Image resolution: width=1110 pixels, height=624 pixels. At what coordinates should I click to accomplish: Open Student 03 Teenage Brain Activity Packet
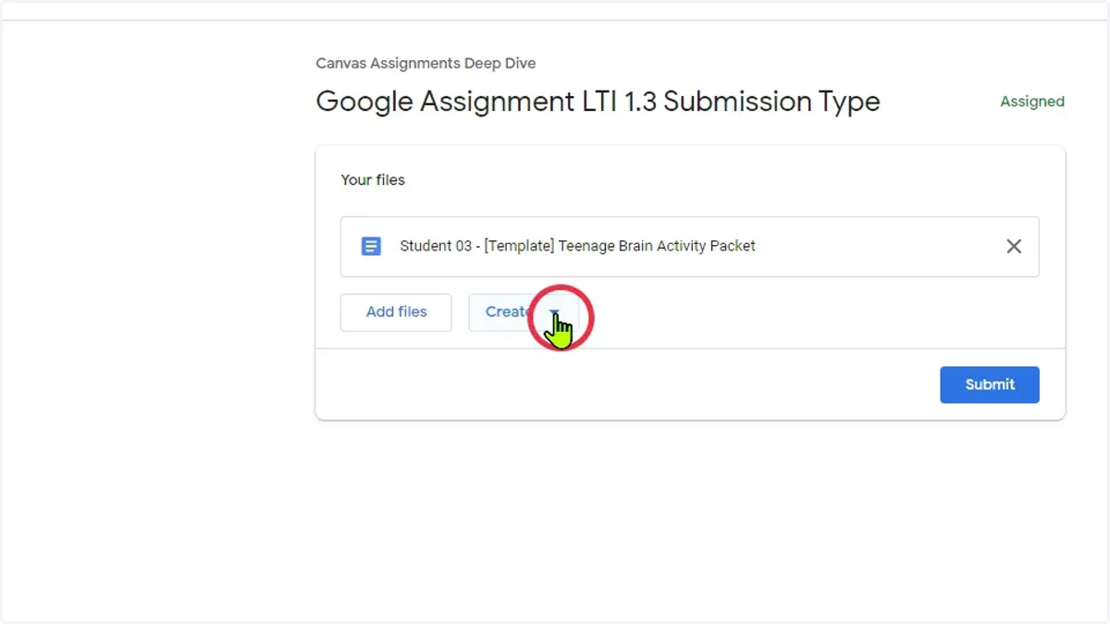coord(577,246)
